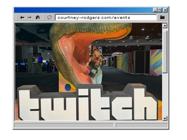Close the retro browser window

pos(165,10)
